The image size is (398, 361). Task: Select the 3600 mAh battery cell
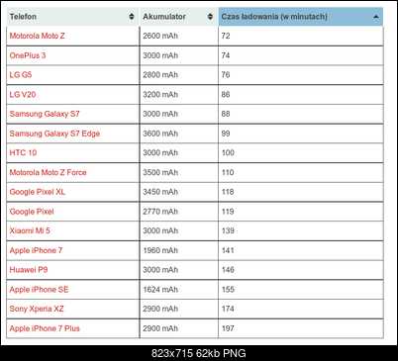[179, 134]
